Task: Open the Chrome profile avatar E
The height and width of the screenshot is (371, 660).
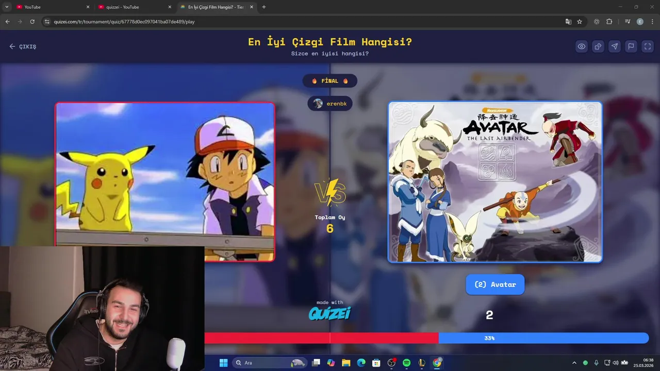Action: pos(640,22)
